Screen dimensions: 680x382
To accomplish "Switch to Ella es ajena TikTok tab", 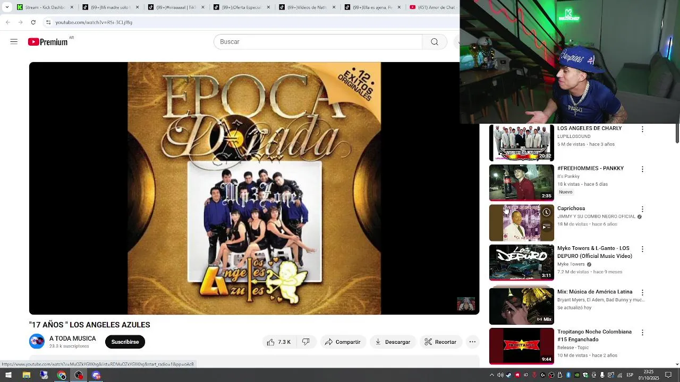I will (372, 7).
